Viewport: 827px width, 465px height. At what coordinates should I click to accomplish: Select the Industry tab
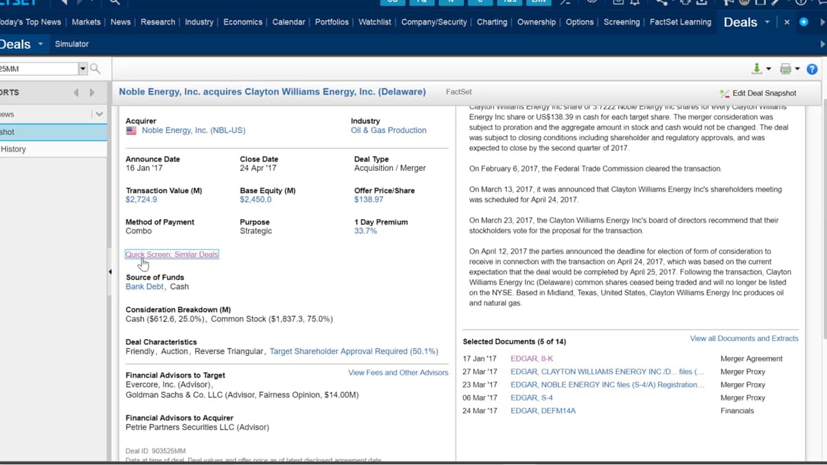coord(199,22)
